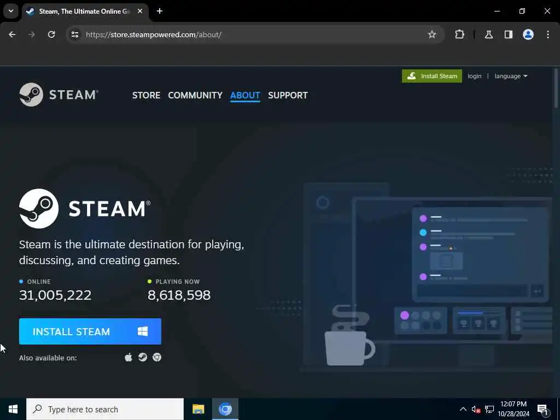
Task: Open the COMMUNITY menu
Action: click(195, 95)
